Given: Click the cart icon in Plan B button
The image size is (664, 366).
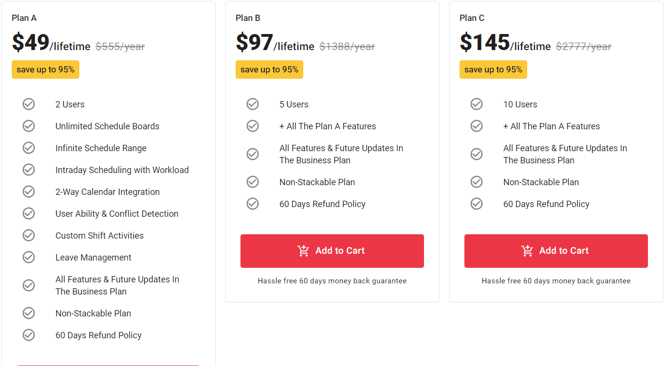Looking at the screenshot, I should tap(303, 251).
